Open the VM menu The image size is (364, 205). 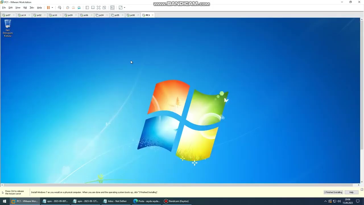(25, 8)
